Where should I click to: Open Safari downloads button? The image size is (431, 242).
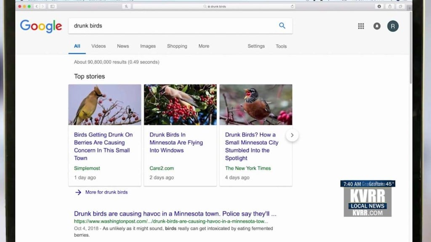pyautogui.click(x=379, y=6)
